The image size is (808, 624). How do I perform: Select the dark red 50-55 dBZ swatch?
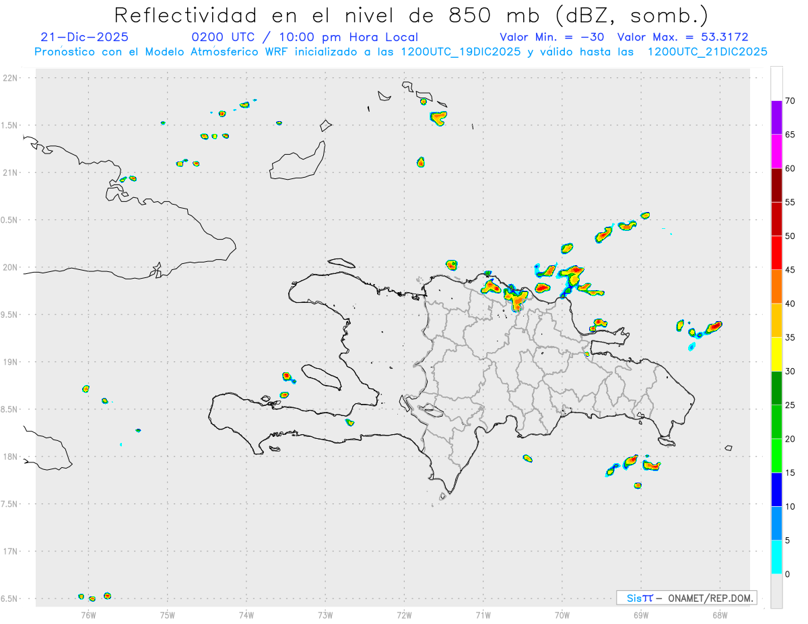[x=776, y=219]
